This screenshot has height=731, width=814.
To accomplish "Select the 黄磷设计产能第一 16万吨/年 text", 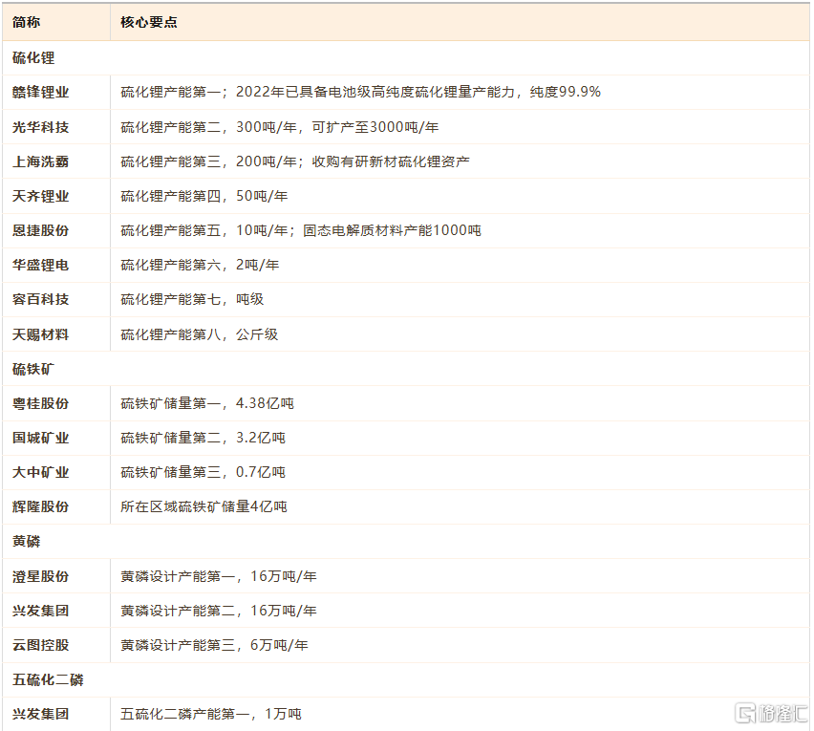I will point(219,576).
